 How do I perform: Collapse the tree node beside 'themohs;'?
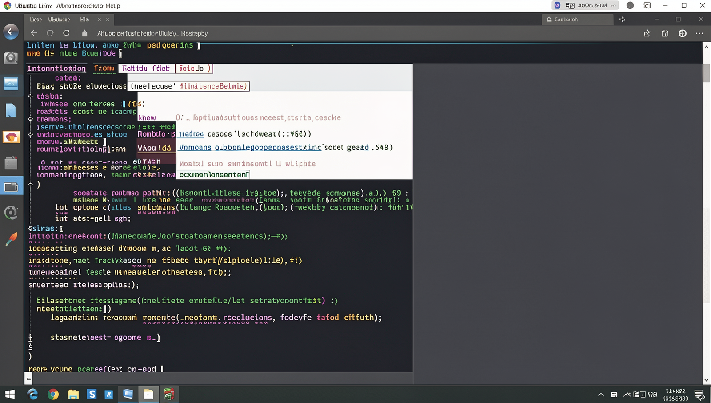[x=31, y=119]
